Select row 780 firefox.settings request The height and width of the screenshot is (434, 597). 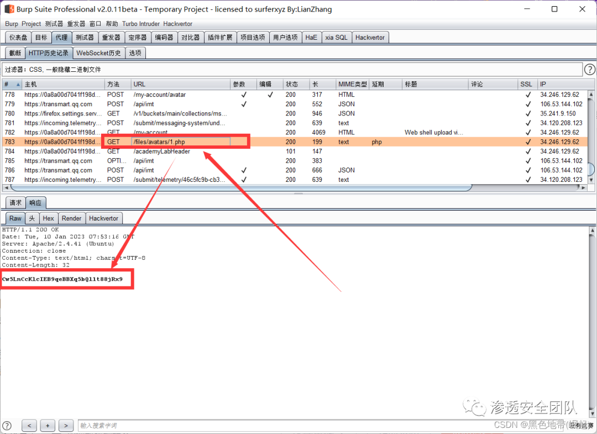pyautogui.click(x=295, y=113)
